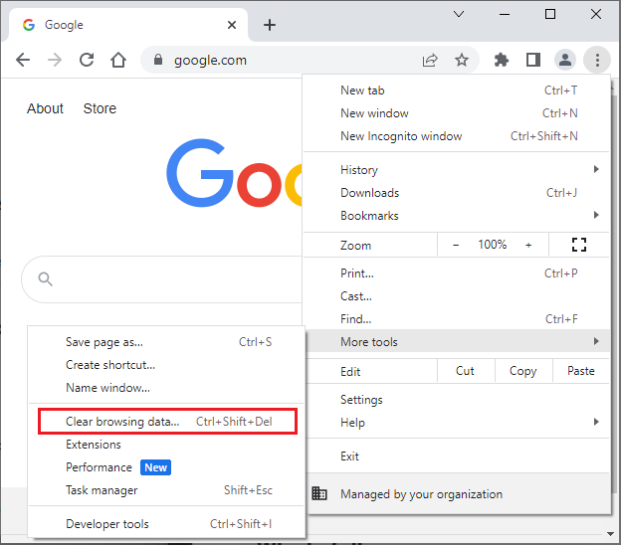
Task: Open Performance in the submenu
Action: pyautogui.click(x=166, y=467)
